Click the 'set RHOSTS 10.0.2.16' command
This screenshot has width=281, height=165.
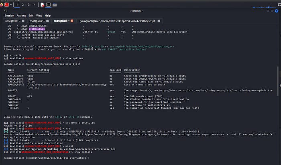[x=80, y=123]
